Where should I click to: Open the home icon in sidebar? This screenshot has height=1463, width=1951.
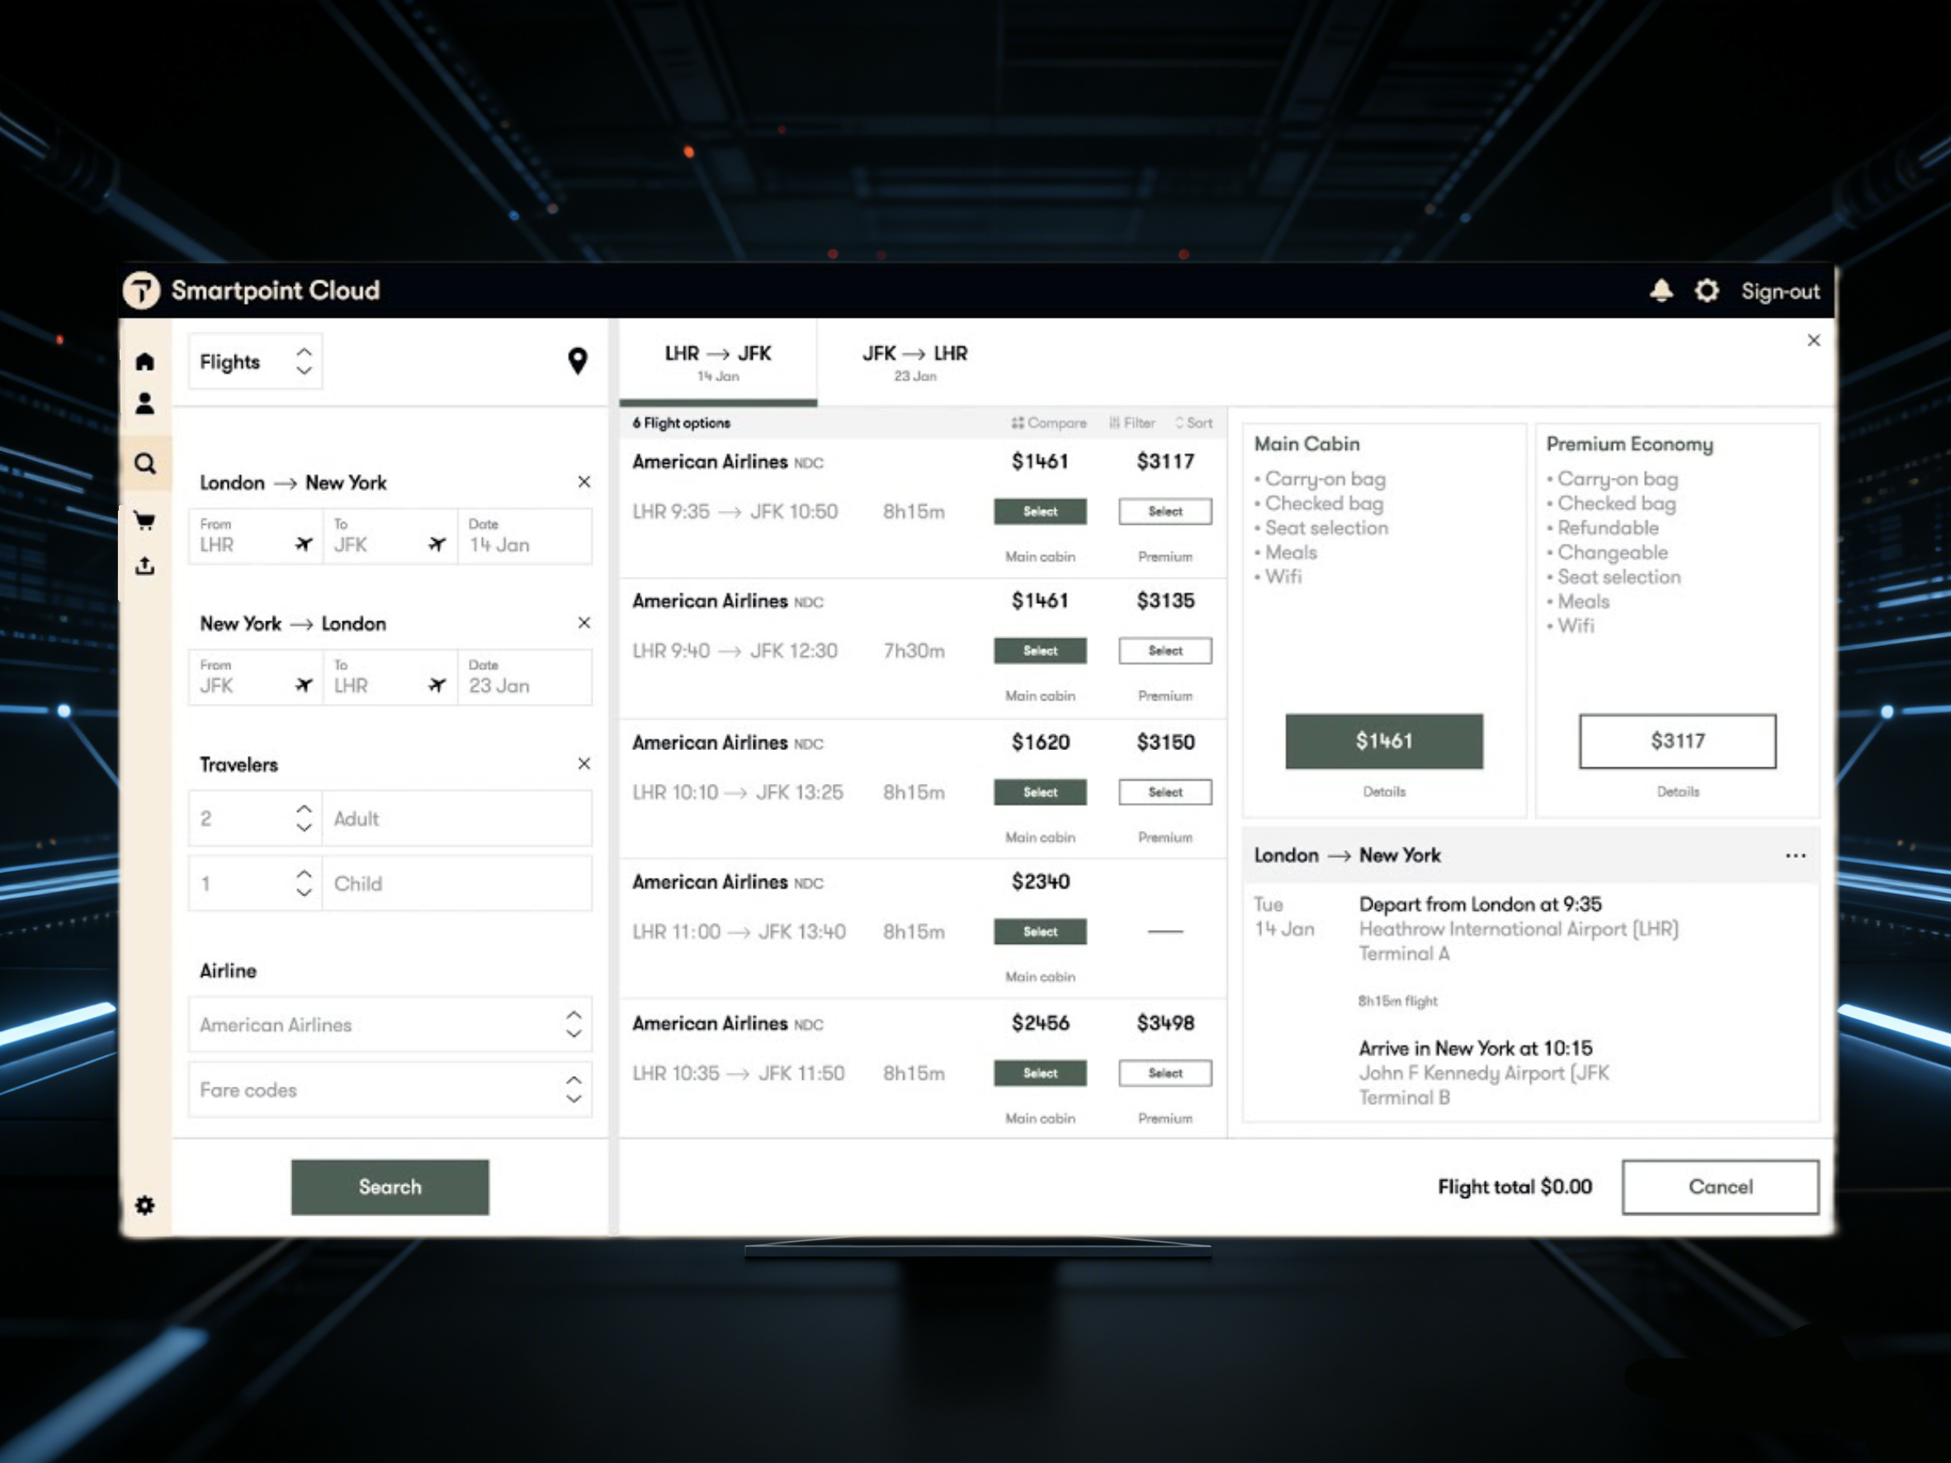pyautogui.click(x=144, y=361)
